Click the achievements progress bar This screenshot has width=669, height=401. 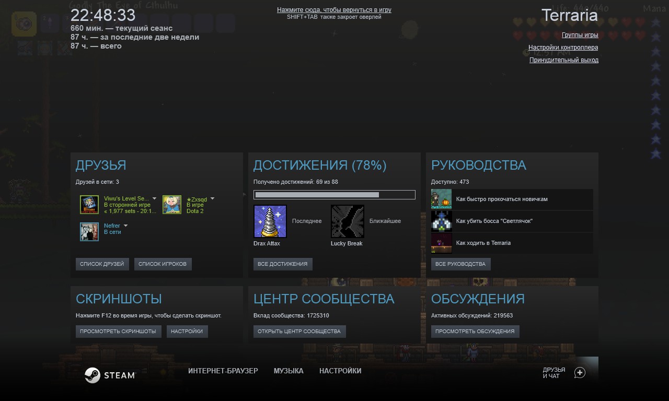[334, 195]
